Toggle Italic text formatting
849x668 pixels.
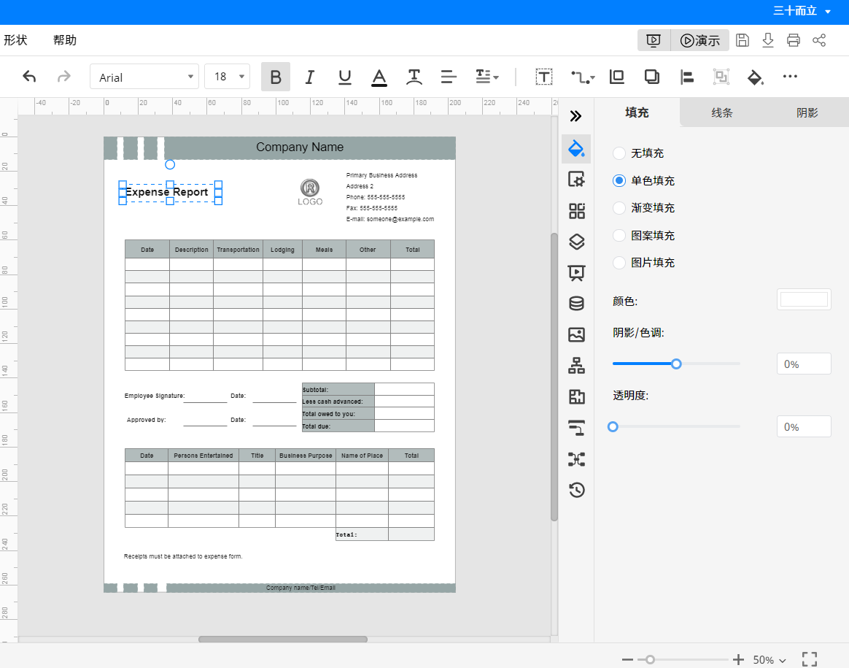[x=310, y=77]
